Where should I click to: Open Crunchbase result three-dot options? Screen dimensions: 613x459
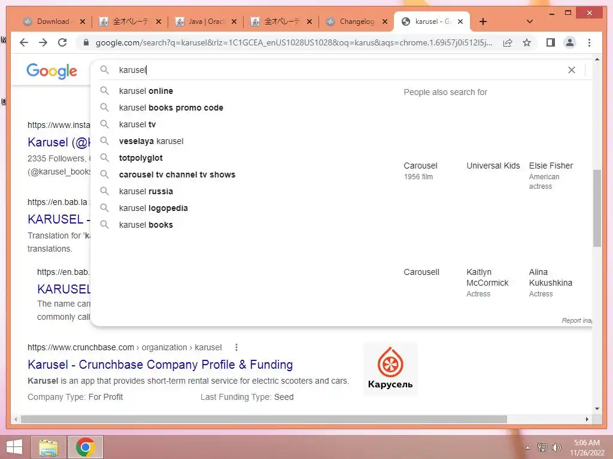(236, 347)
